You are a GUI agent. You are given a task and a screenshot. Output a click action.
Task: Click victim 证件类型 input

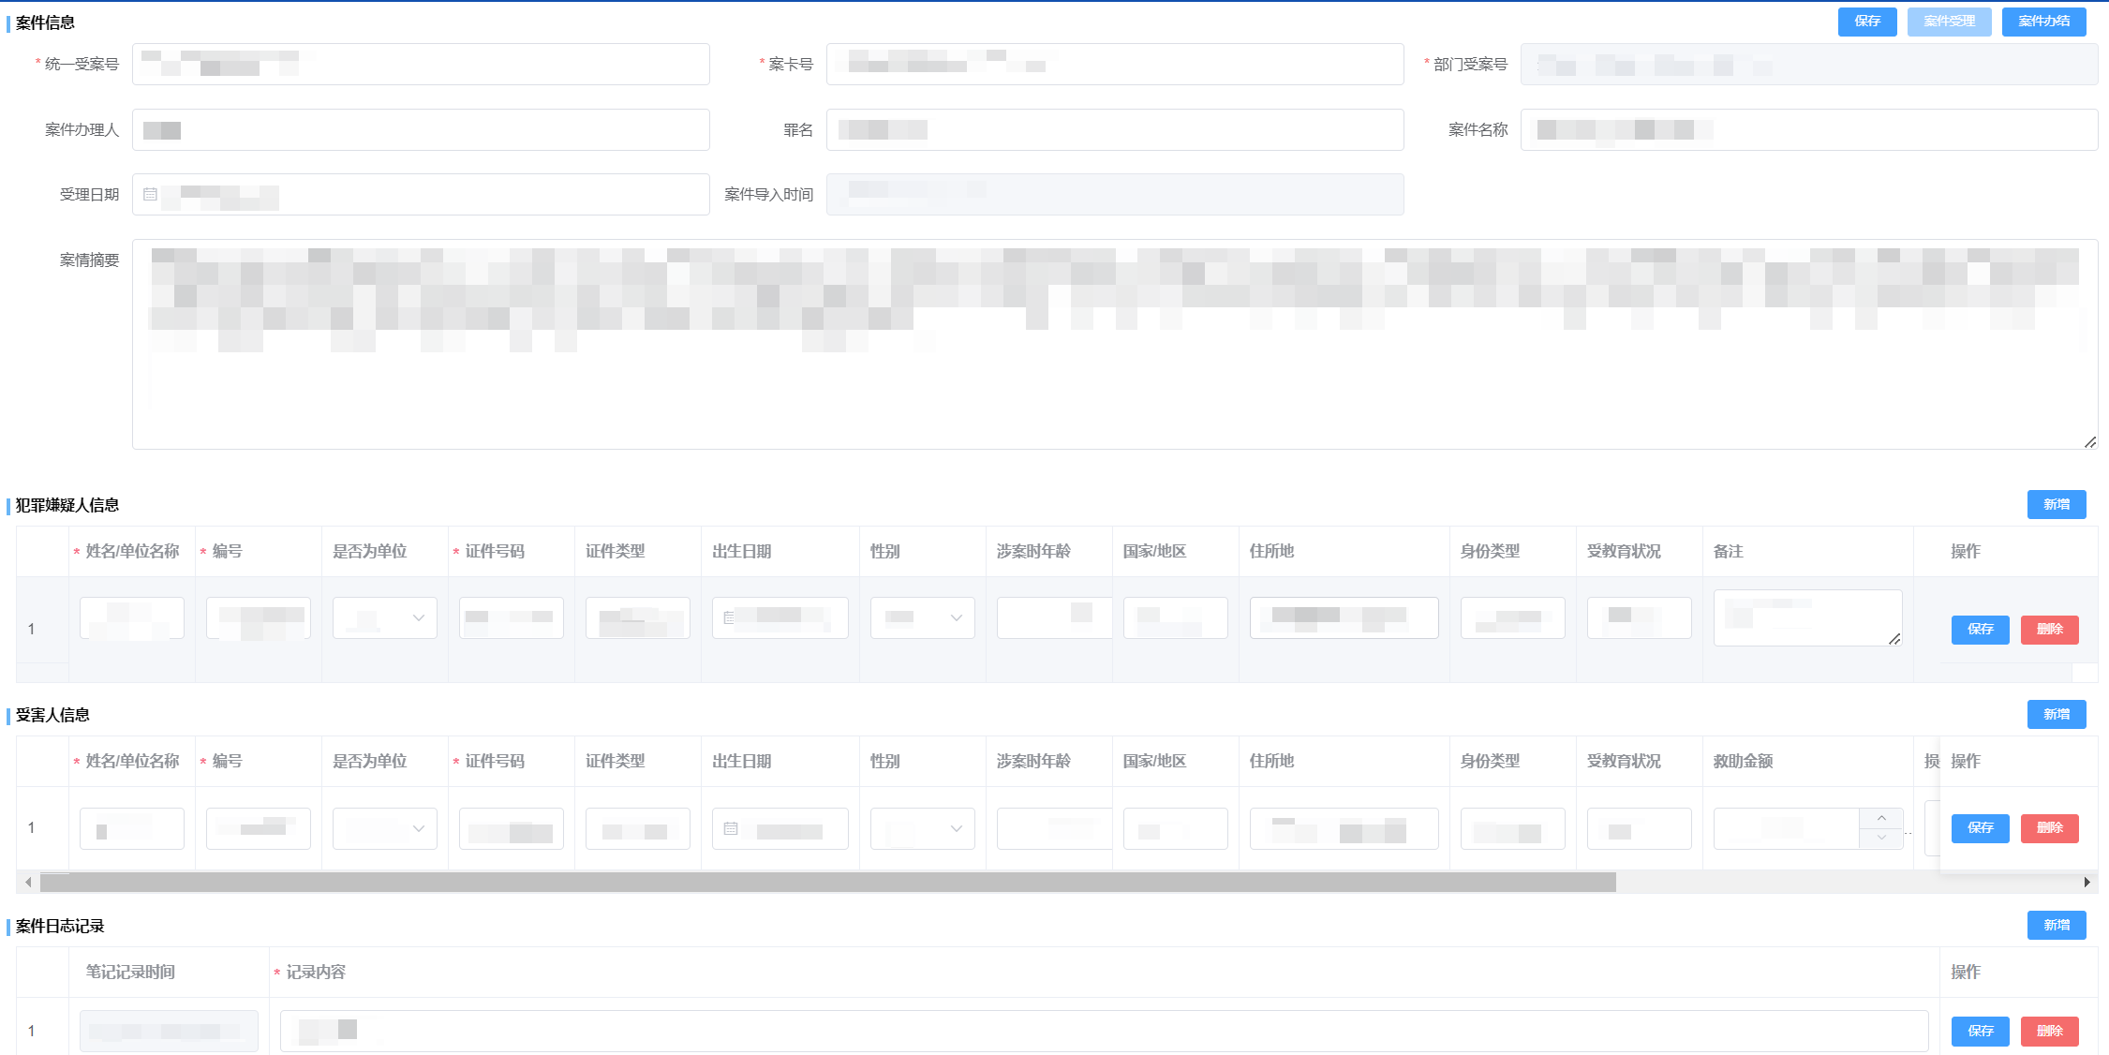pos(638,828)
